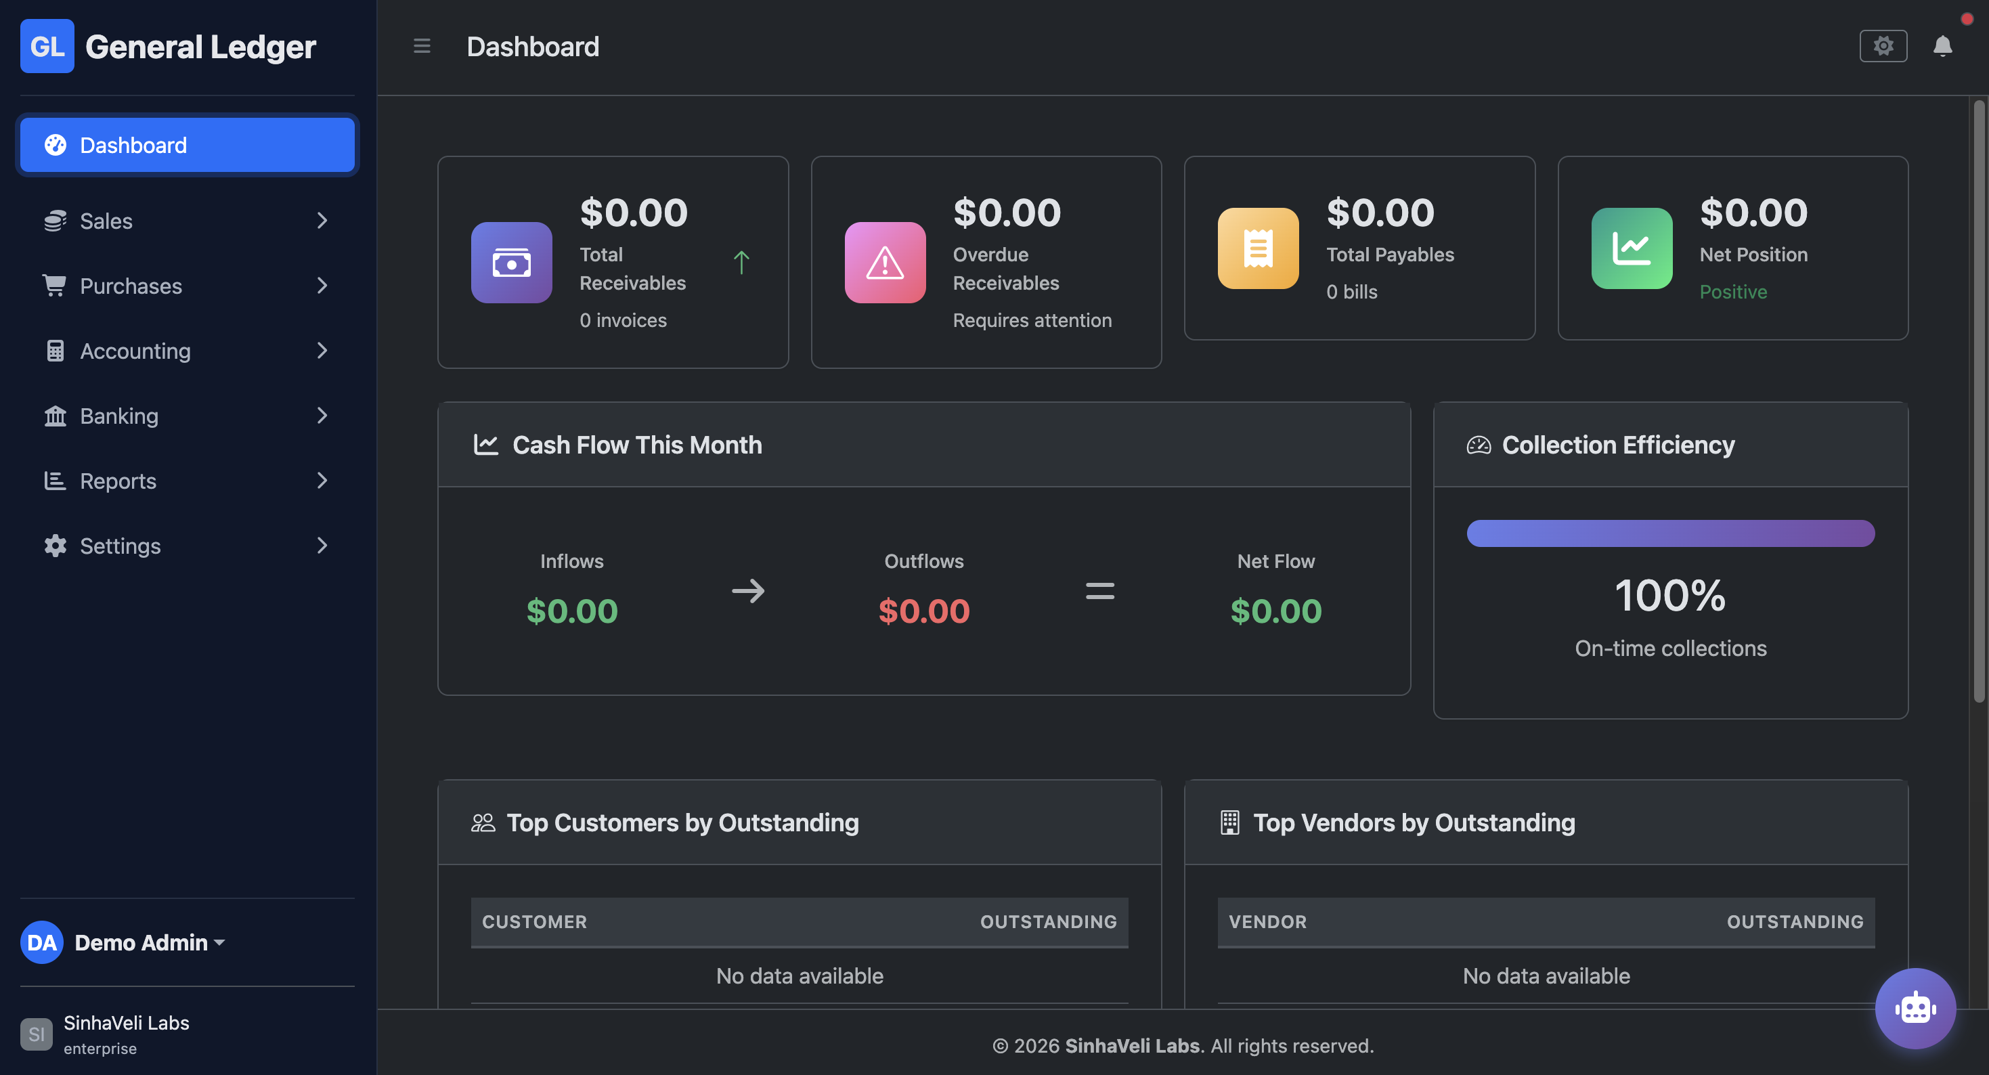Click SinhaVeli Labs organization name in sidebar
Viewport: 1989px width, 1075px height.
(x=127, y=1022)
